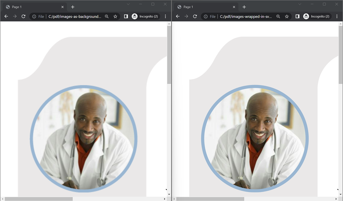Viewport: 343px width, 201px height.
Task: Click the scroll-right arrow in left window
Action: tap(165, 199)
